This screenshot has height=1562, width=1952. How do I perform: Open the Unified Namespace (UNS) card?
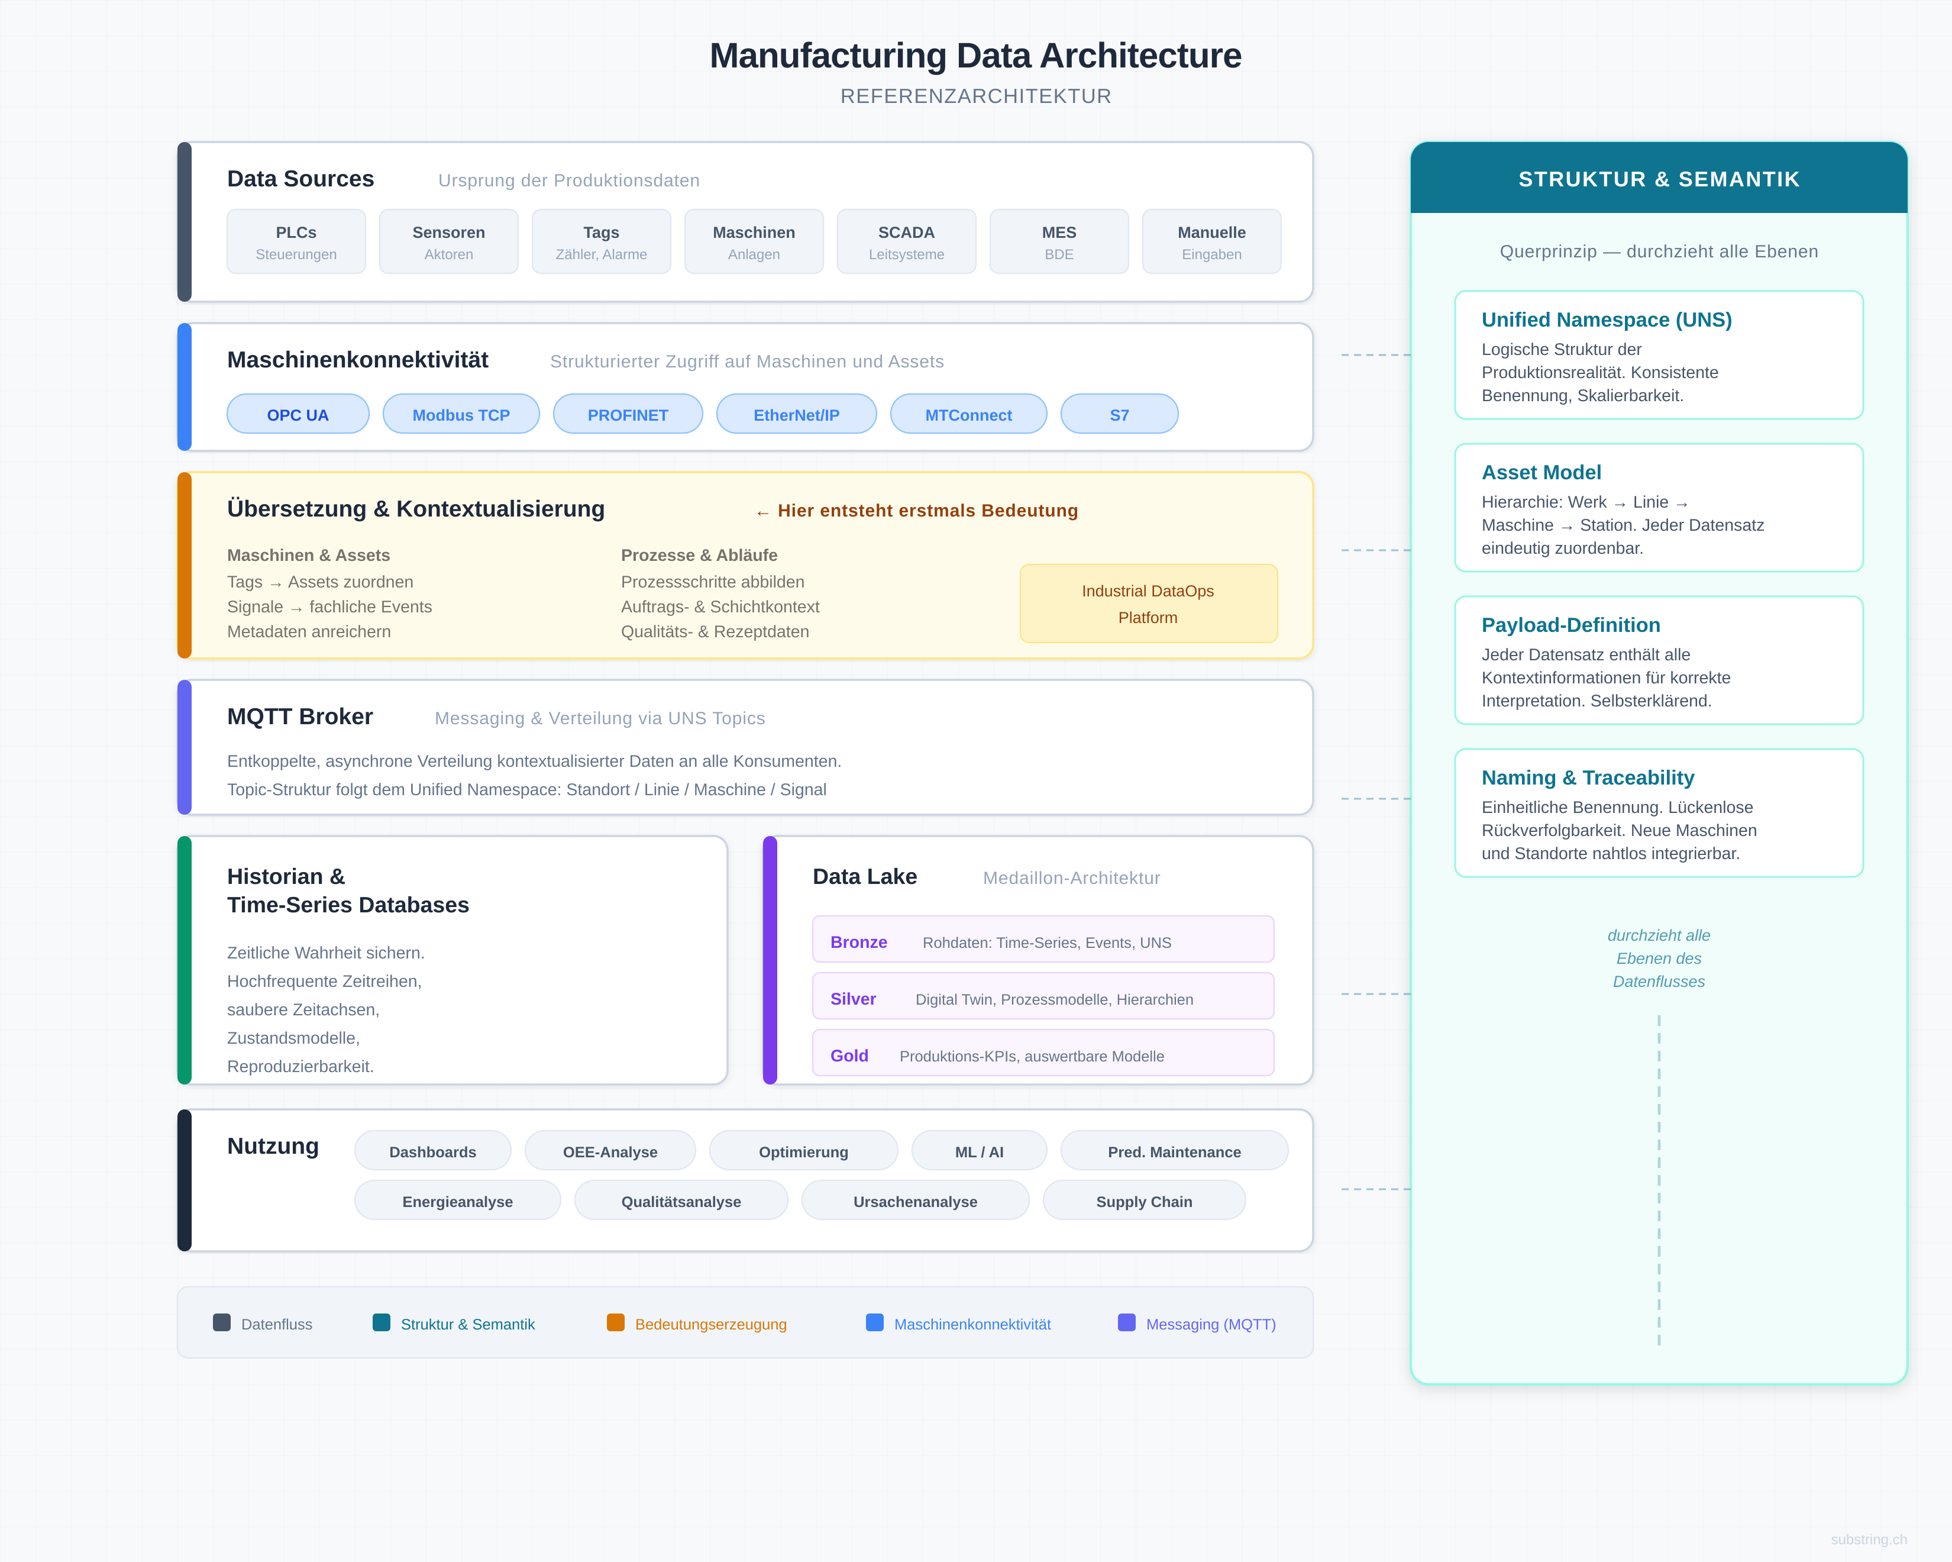(x=1658, y=356)
